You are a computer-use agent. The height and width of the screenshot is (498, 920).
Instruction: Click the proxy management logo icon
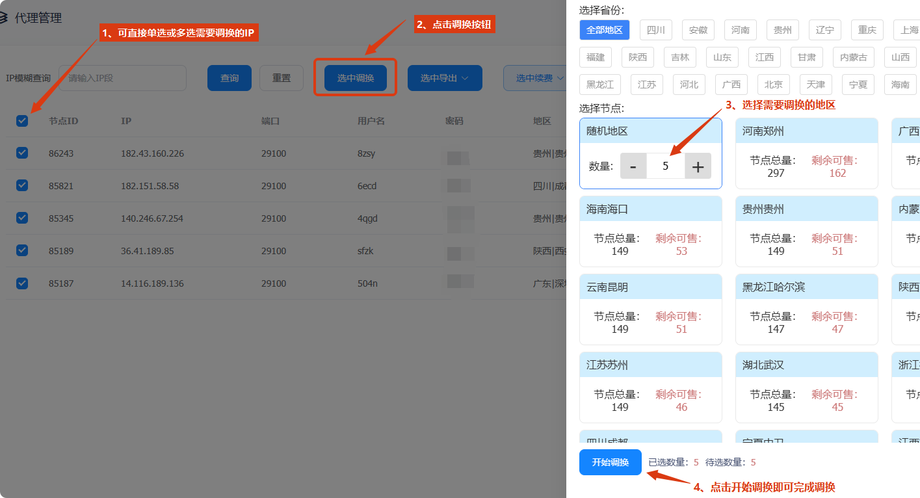click(3, 18)
